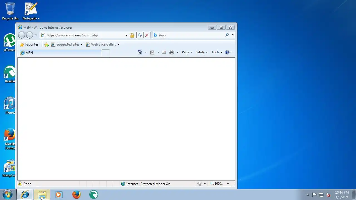Open Windows Explorer from the taskbar

[42, 194]
